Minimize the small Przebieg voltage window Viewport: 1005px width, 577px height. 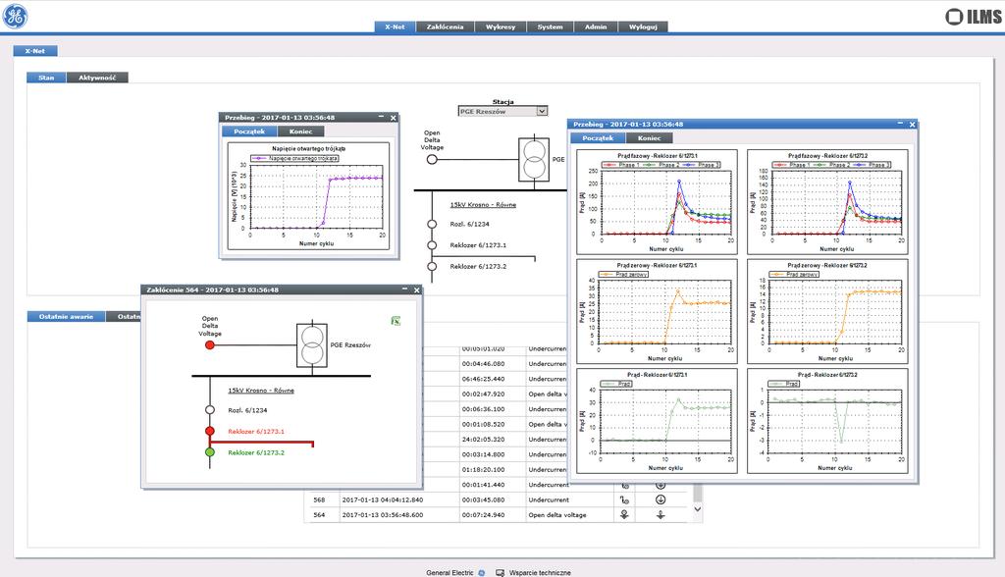pos(382,118)
